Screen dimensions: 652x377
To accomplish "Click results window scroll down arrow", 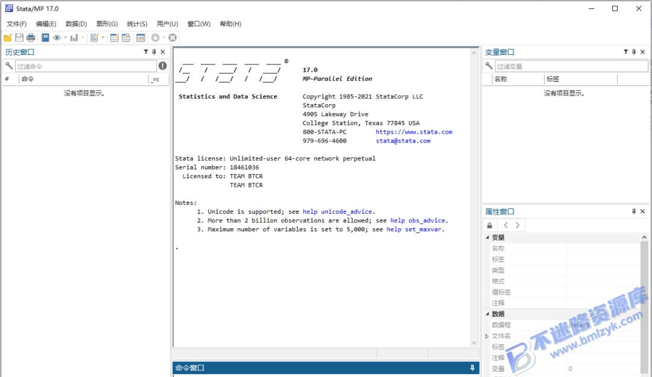I will pos(474,343).
